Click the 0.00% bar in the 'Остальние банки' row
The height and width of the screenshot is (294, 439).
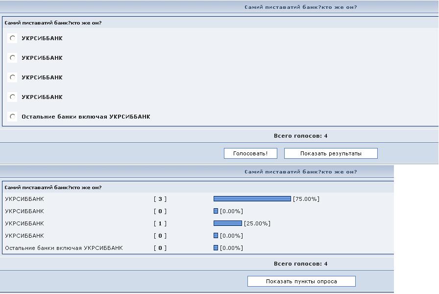pos(216,248)
